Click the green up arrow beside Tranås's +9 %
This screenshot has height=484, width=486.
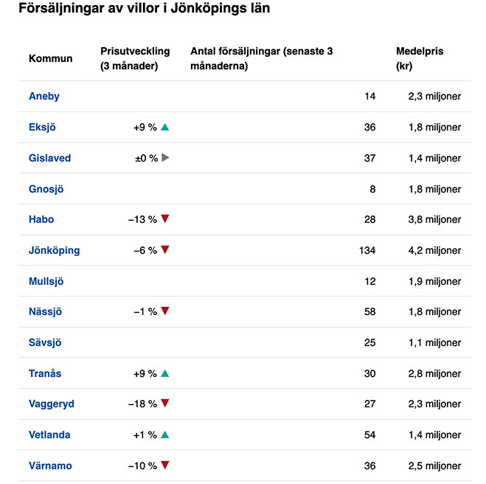165,373
